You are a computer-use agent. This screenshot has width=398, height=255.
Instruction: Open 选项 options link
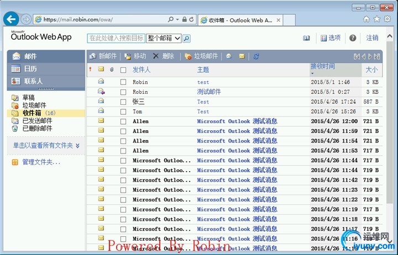(x=331, y=38)
